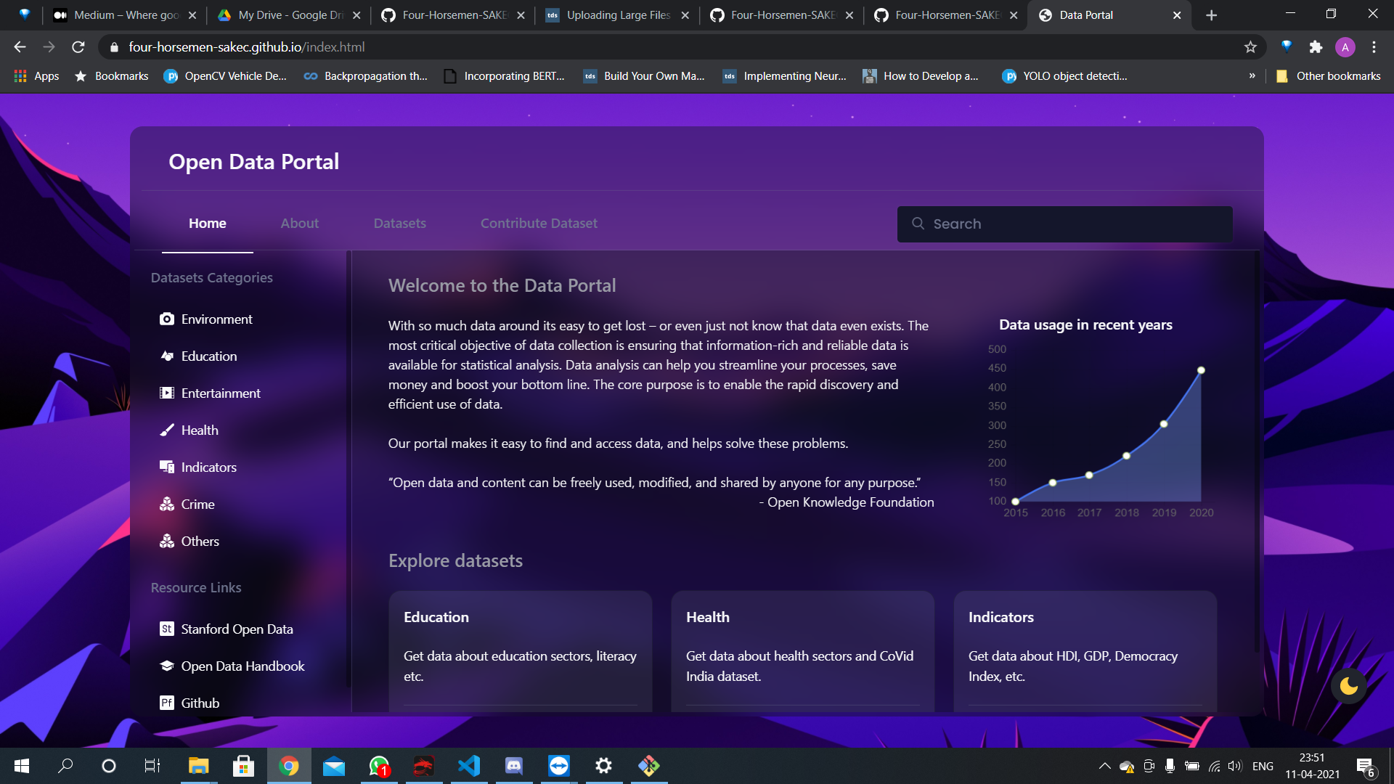1394x784 pixels.
Task: Click the Open Data Handbook icon
Action: 167,666
